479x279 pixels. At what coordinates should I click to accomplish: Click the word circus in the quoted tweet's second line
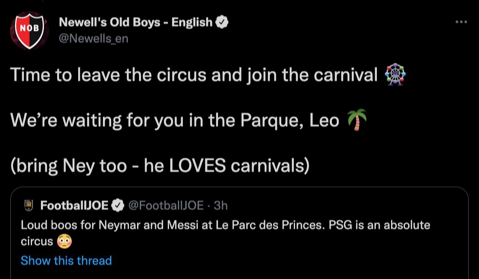click(36, 242)
